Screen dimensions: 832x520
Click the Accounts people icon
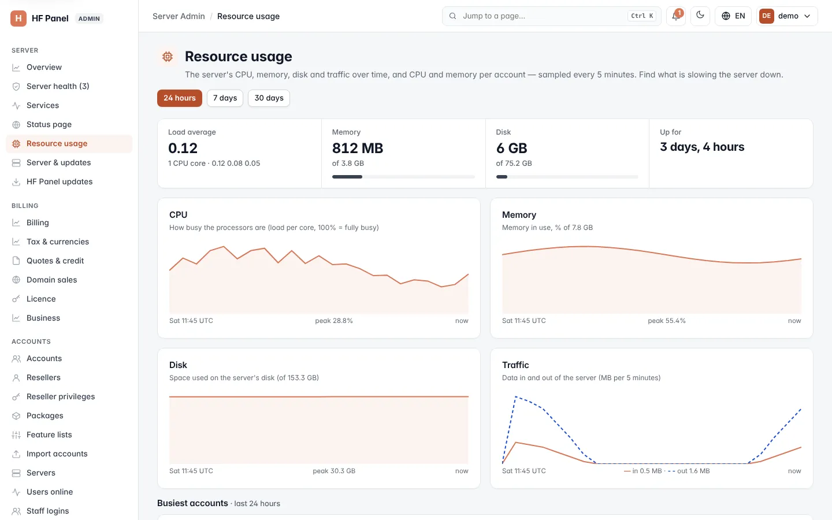click(16, 359)
